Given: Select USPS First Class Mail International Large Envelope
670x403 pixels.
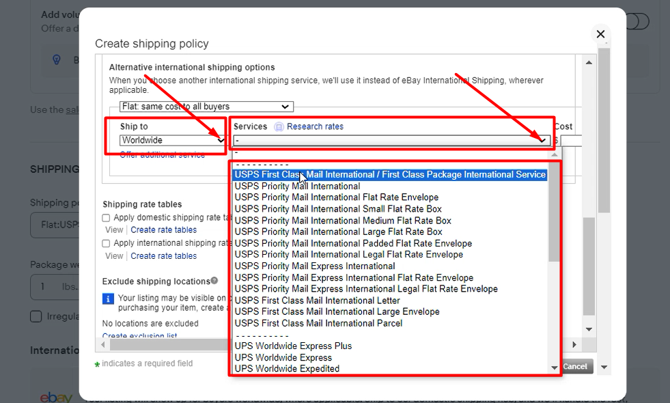Looking at the screenshot, I should (x=337, y=311).
